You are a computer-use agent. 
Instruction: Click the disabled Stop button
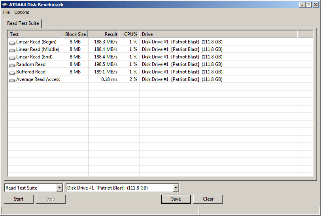[51, 199]
